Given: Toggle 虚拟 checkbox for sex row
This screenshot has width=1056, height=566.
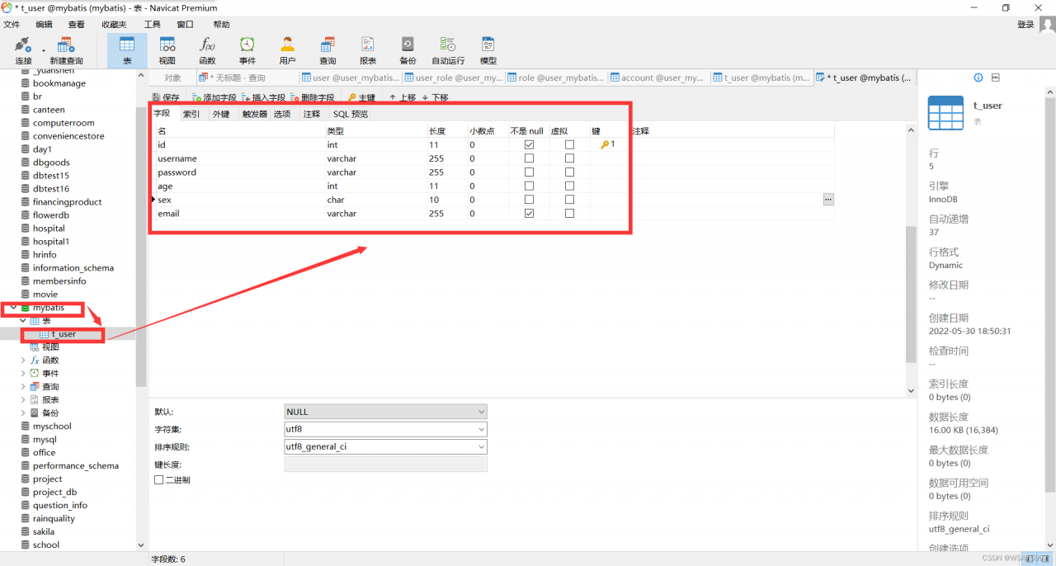Looking at the screenshot, I should tap(569, 200).
